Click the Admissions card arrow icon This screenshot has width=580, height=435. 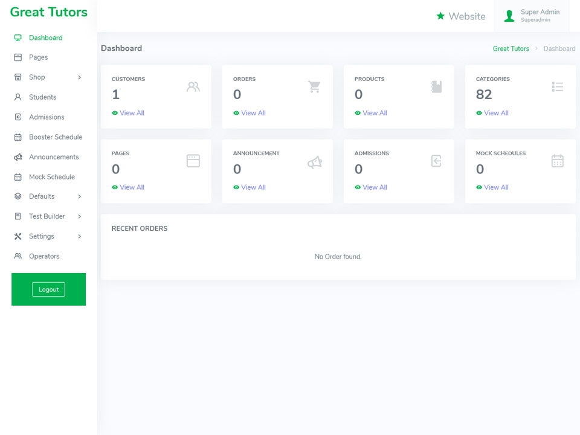coord(436,161)
